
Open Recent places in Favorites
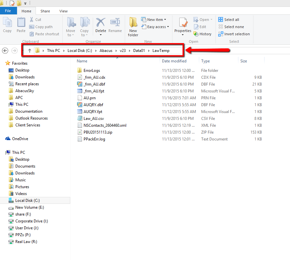[x=27, y=84]
